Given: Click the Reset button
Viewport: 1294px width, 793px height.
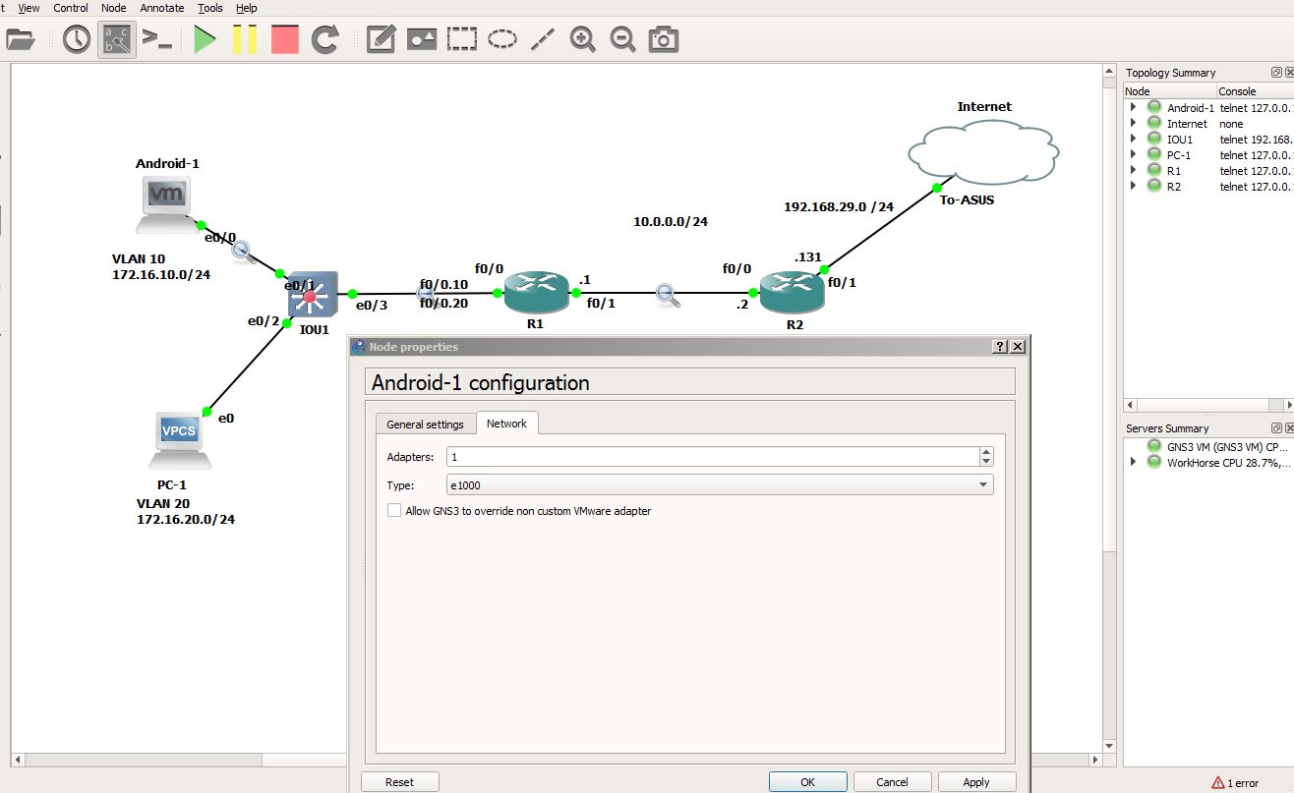Looking at the screenshot, I should 399,782.
